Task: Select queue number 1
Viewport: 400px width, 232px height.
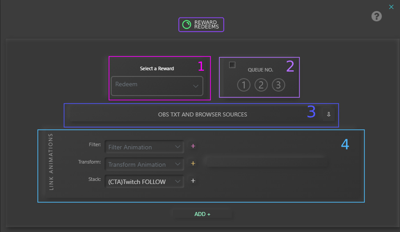Action: coord(243,85)
